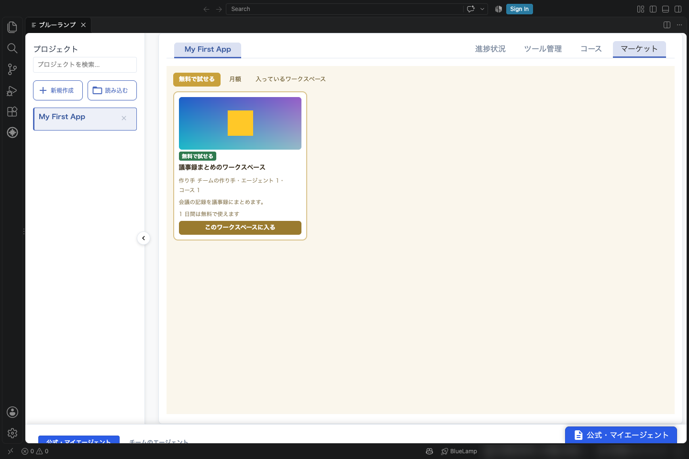Open the Explorer files icon in activity bar
This screenshot has width=689, height=459.
12,27
